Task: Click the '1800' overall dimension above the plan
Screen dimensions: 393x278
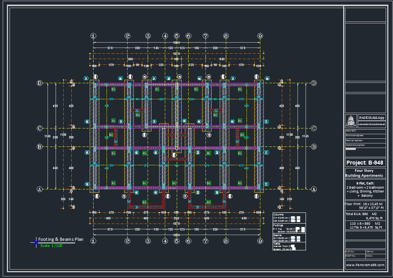Action: 176,43
